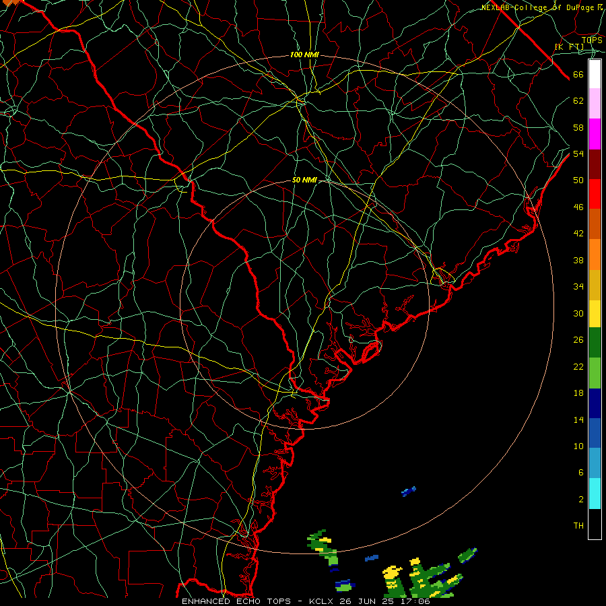Screen dimensions: 606x606
Task: Click the '38' legend value
Action: (x=578, y=260)
